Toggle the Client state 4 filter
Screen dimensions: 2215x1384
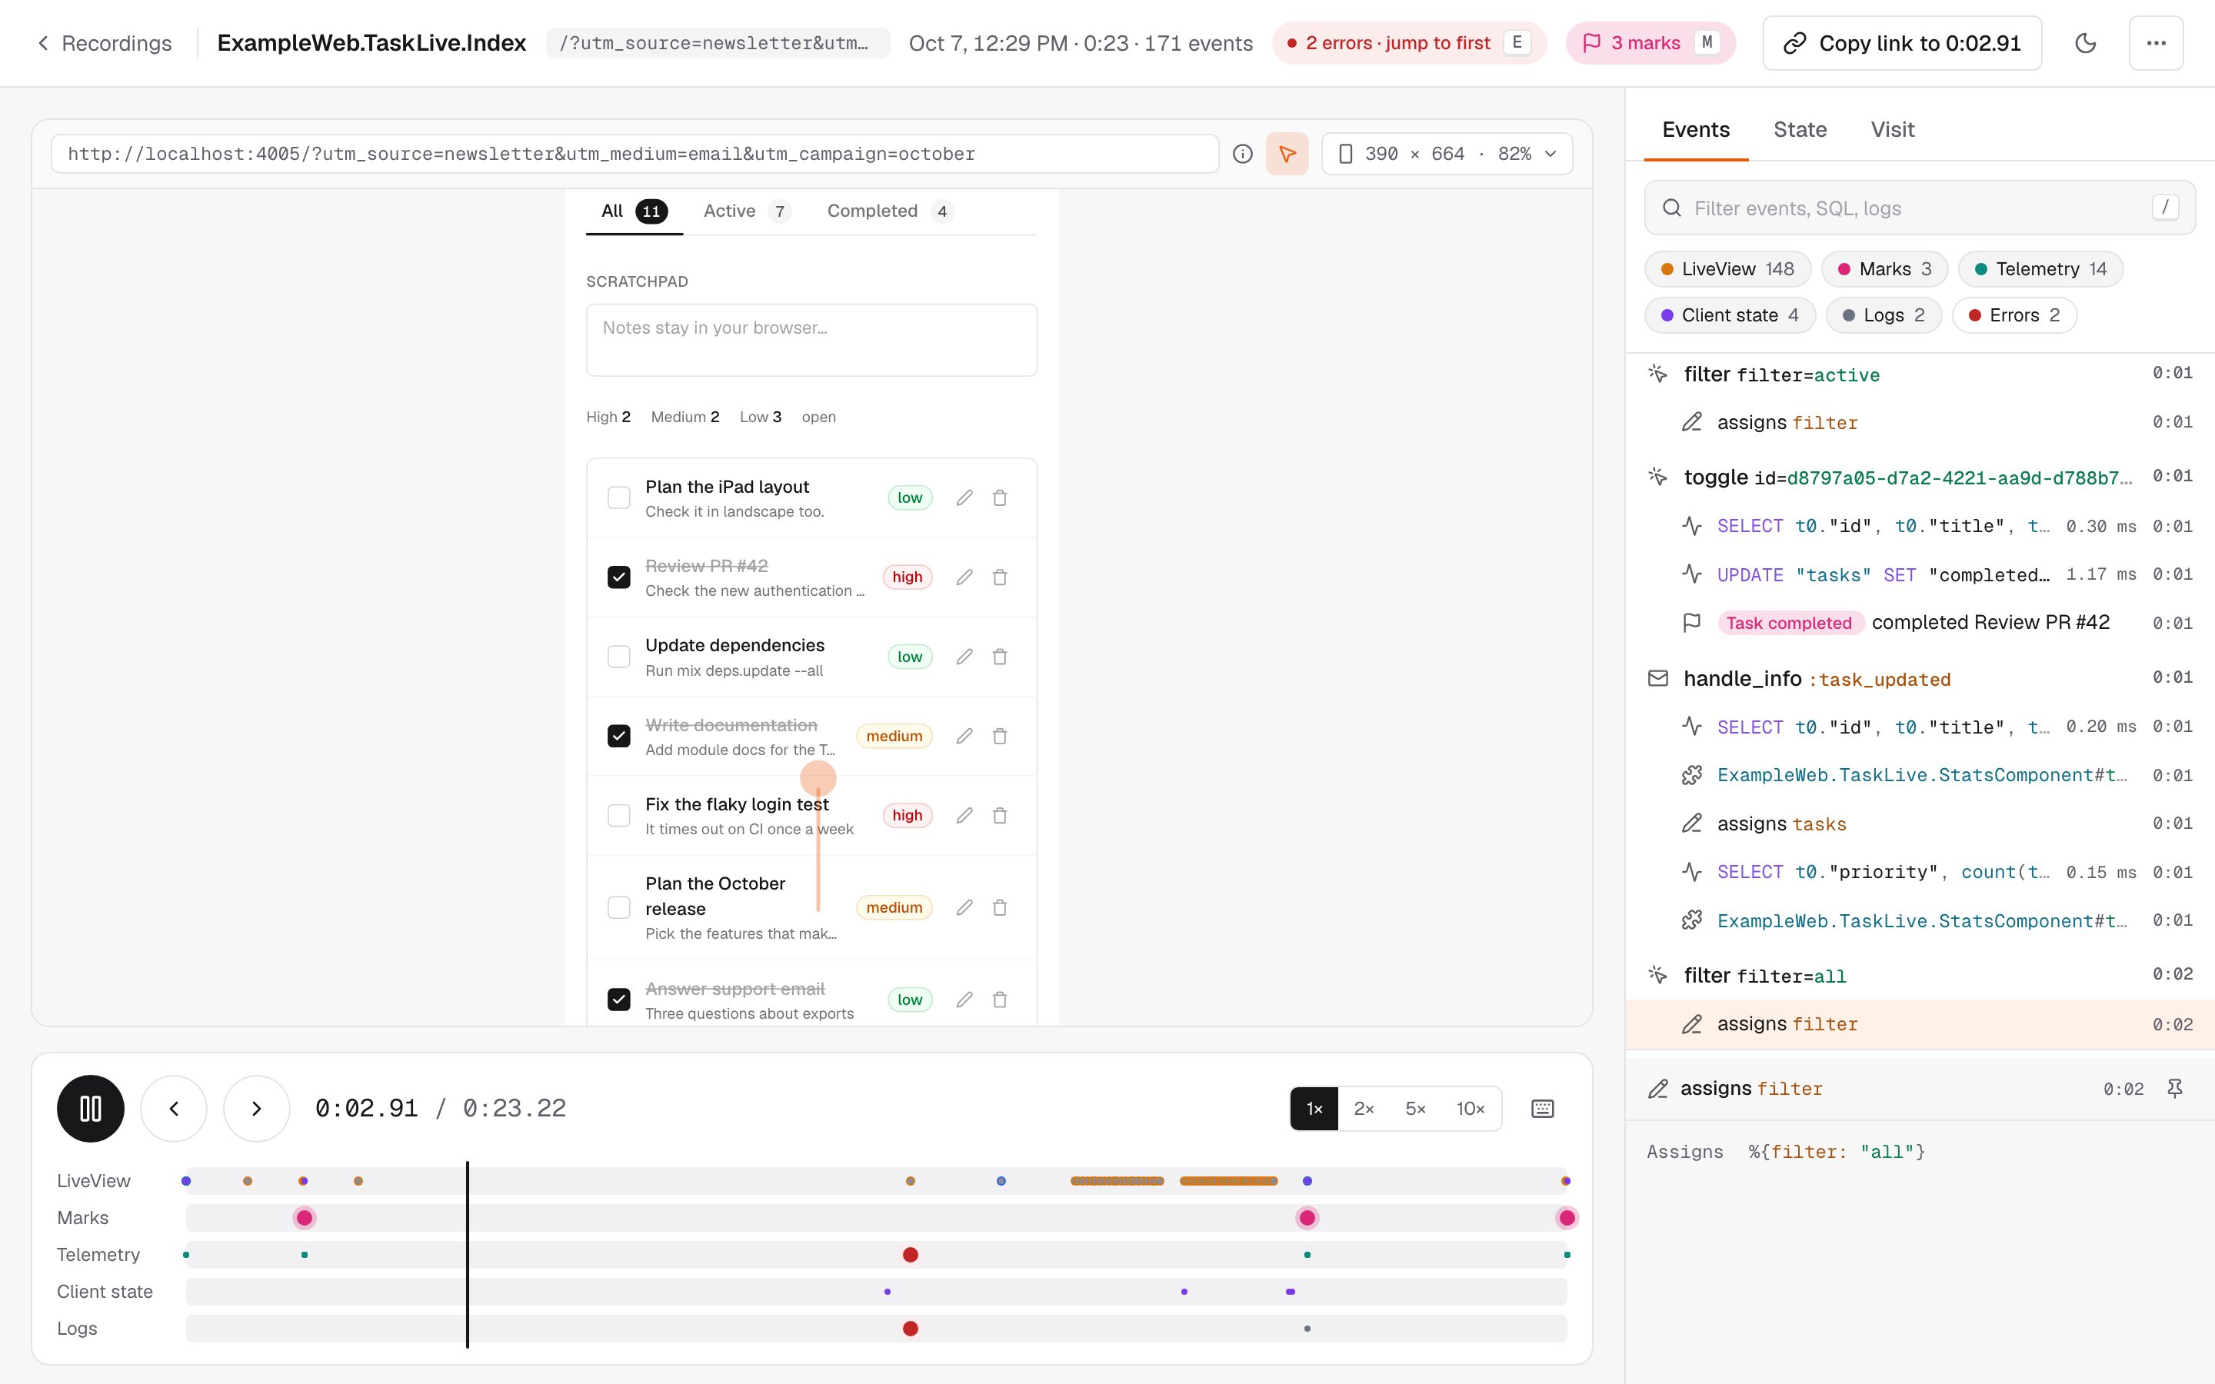tap(1730, 315)
